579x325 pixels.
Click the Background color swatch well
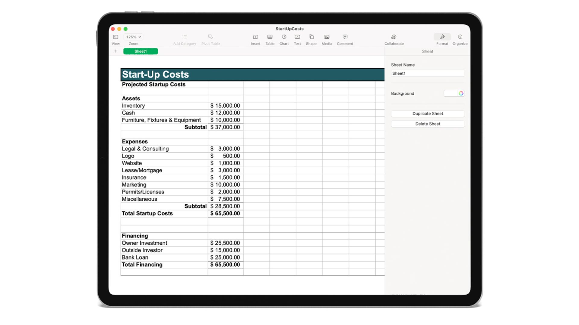click(451, 94)
